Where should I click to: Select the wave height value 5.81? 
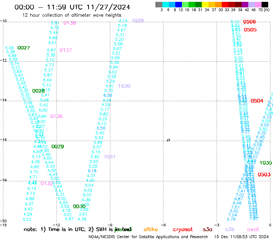click(x=55, y=23)
